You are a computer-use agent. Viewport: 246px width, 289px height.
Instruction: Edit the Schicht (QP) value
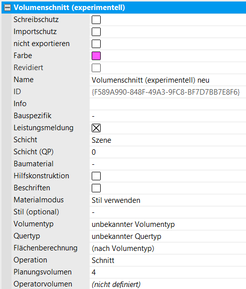pyautogui.click(x=168, y=152)
